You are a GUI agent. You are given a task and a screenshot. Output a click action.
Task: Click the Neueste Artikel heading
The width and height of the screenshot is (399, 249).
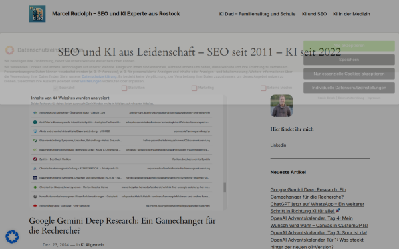coord(288,172)
